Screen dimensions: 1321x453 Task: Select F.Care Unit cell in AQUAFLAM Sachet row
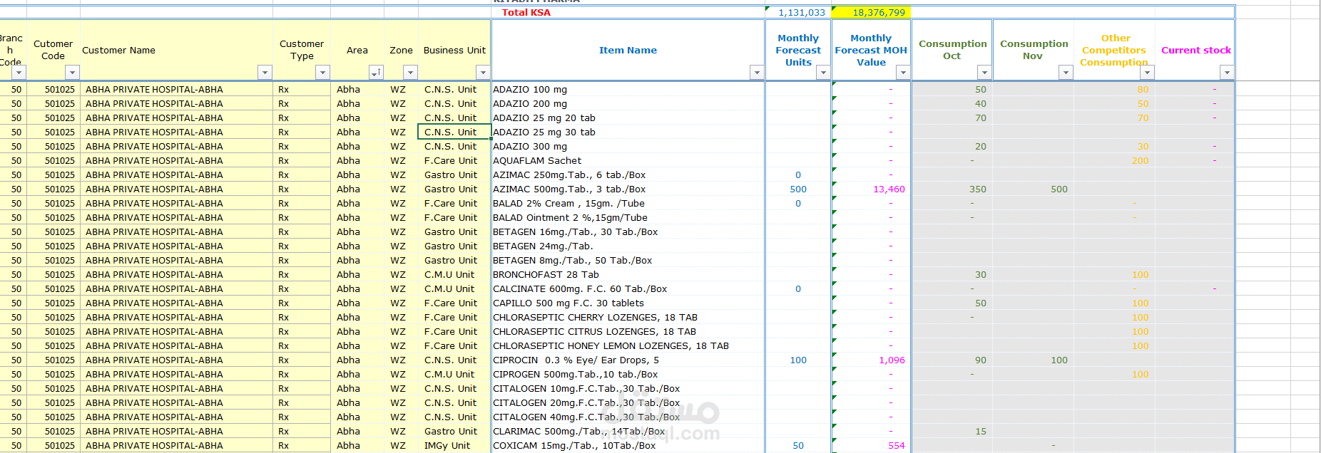pyautogui.click(x=454, y=161)
